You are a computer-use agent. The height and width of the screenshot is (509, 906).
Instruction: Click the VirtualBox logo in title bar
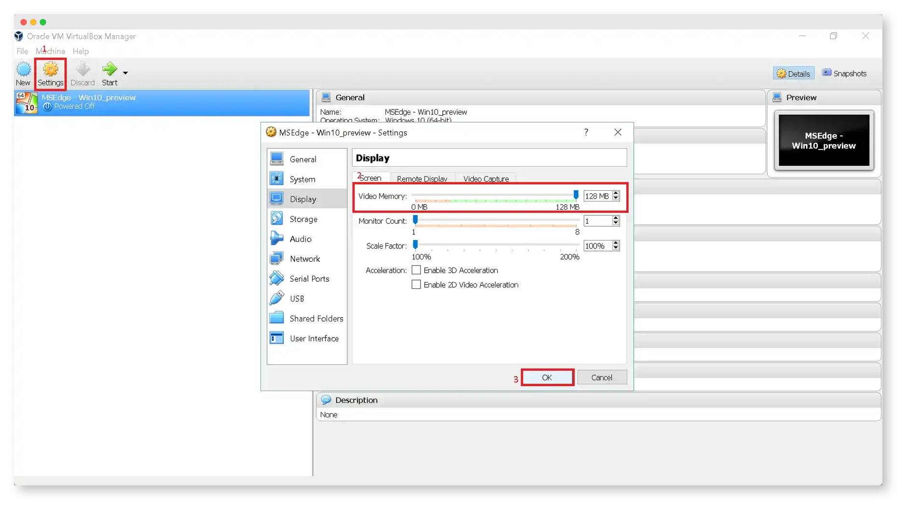[19, 36]
